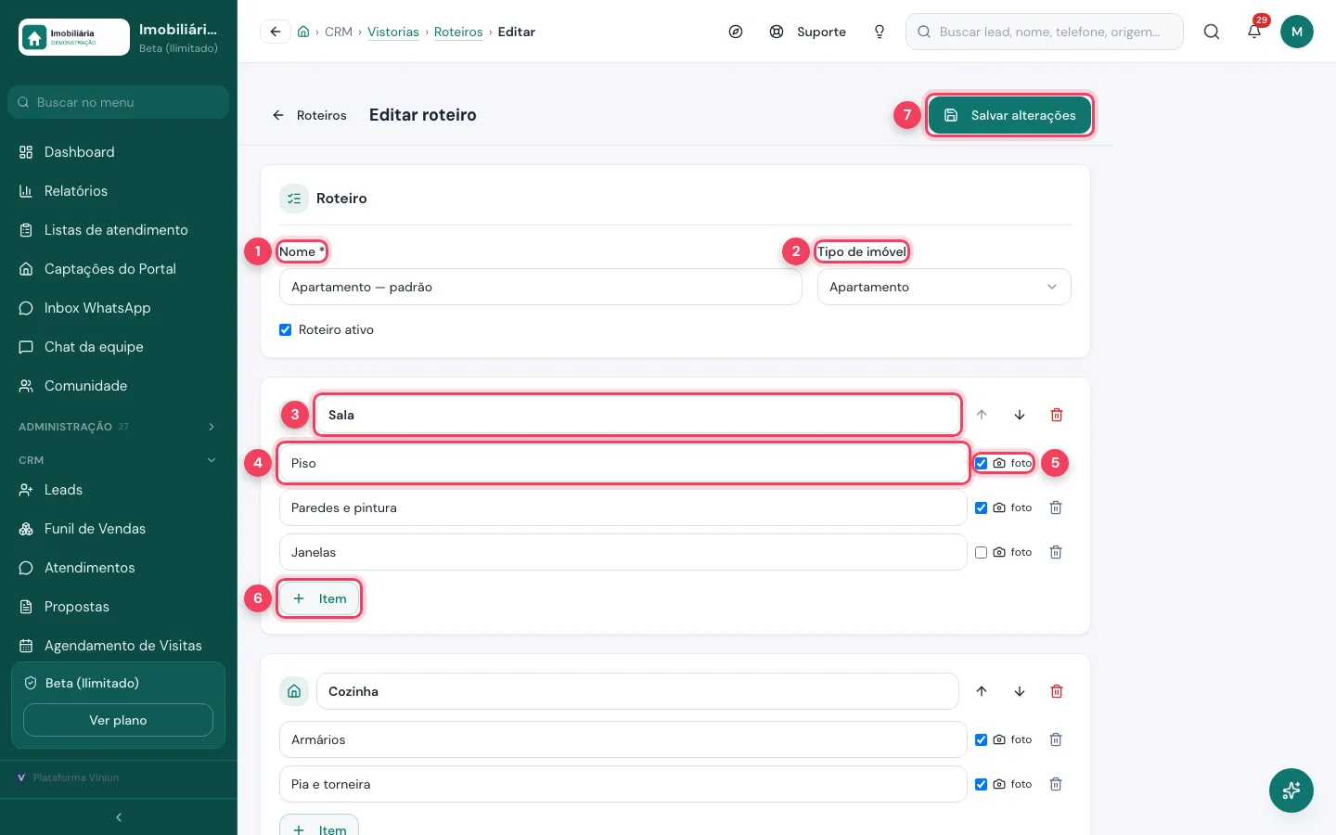The width and height of the screenshot is (1336, 835).
Task: Enable foto checkbox for Janelas
Action: 981,552
